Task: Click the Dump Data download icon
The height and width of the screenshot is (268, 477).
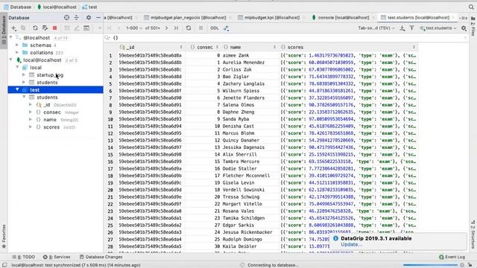Action: [402, 28]
